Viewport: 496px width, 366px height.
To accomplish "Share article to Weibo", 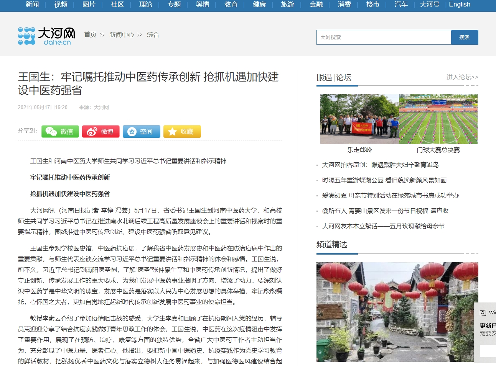I will 101,131.
